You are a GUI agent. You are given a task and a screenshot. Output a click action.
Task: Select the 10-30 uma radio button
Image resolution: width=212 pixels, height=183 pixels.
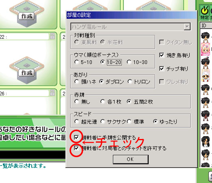point(129,62)
